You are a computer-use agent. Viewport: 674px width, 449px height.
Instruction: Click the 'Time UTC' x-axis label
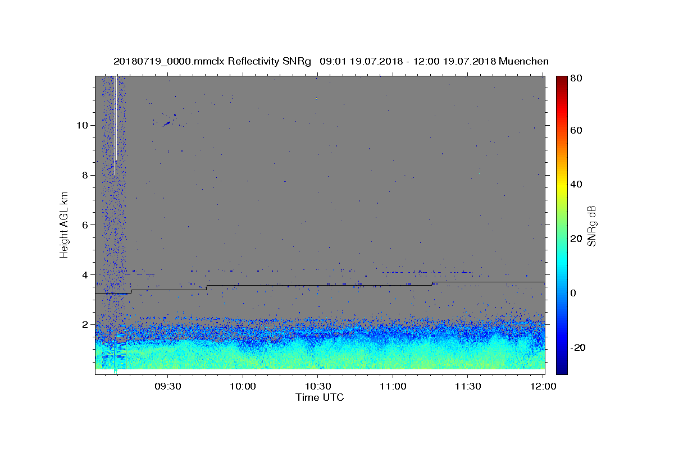[320, 398]
